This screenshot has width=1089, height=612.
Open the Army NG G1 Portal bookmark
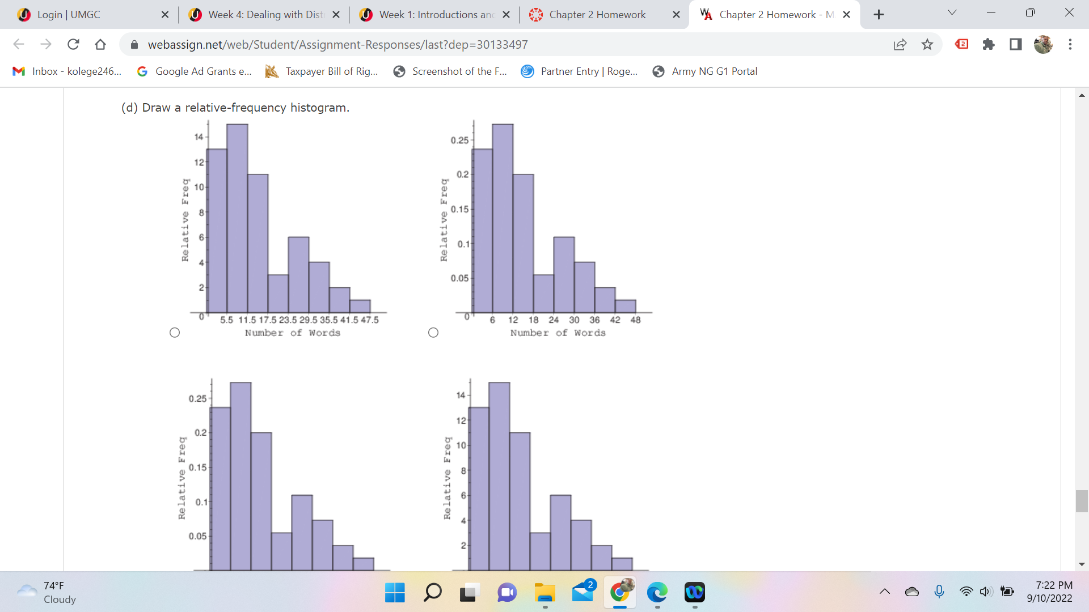click(x=704, y=71)
